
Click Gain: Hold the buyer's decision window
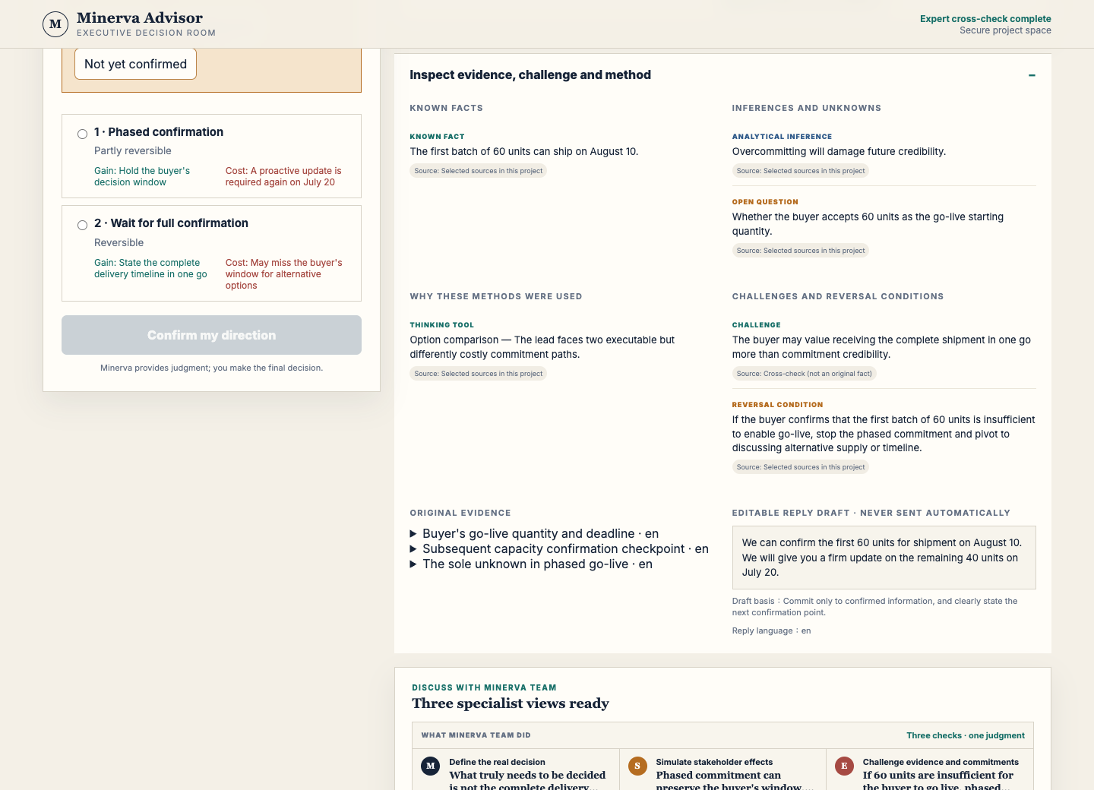(142, 176)
